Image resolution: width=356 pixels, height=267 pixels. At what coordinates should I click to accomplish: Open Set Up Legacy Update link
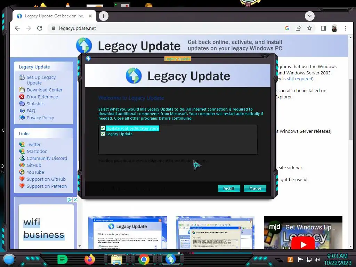click(x=41, y=80)
